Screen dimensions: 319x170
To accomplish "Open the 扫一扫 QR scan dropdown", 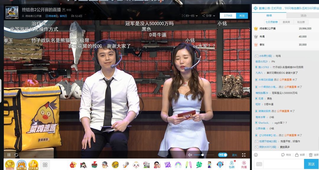I will pyautogui.click(x=190, y=16).
